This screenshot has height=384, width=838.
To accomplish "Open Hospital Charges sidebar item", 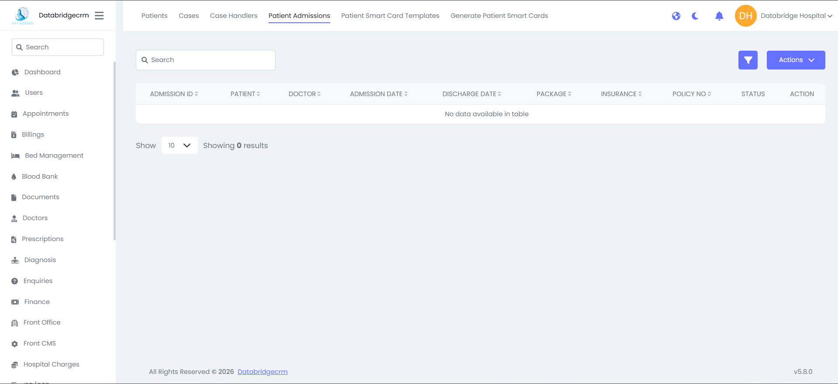I will tap(51, 364).
